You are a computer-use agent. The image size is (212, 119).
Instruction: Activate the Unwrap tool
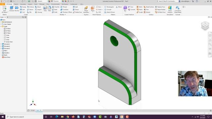tap(38, 12)
